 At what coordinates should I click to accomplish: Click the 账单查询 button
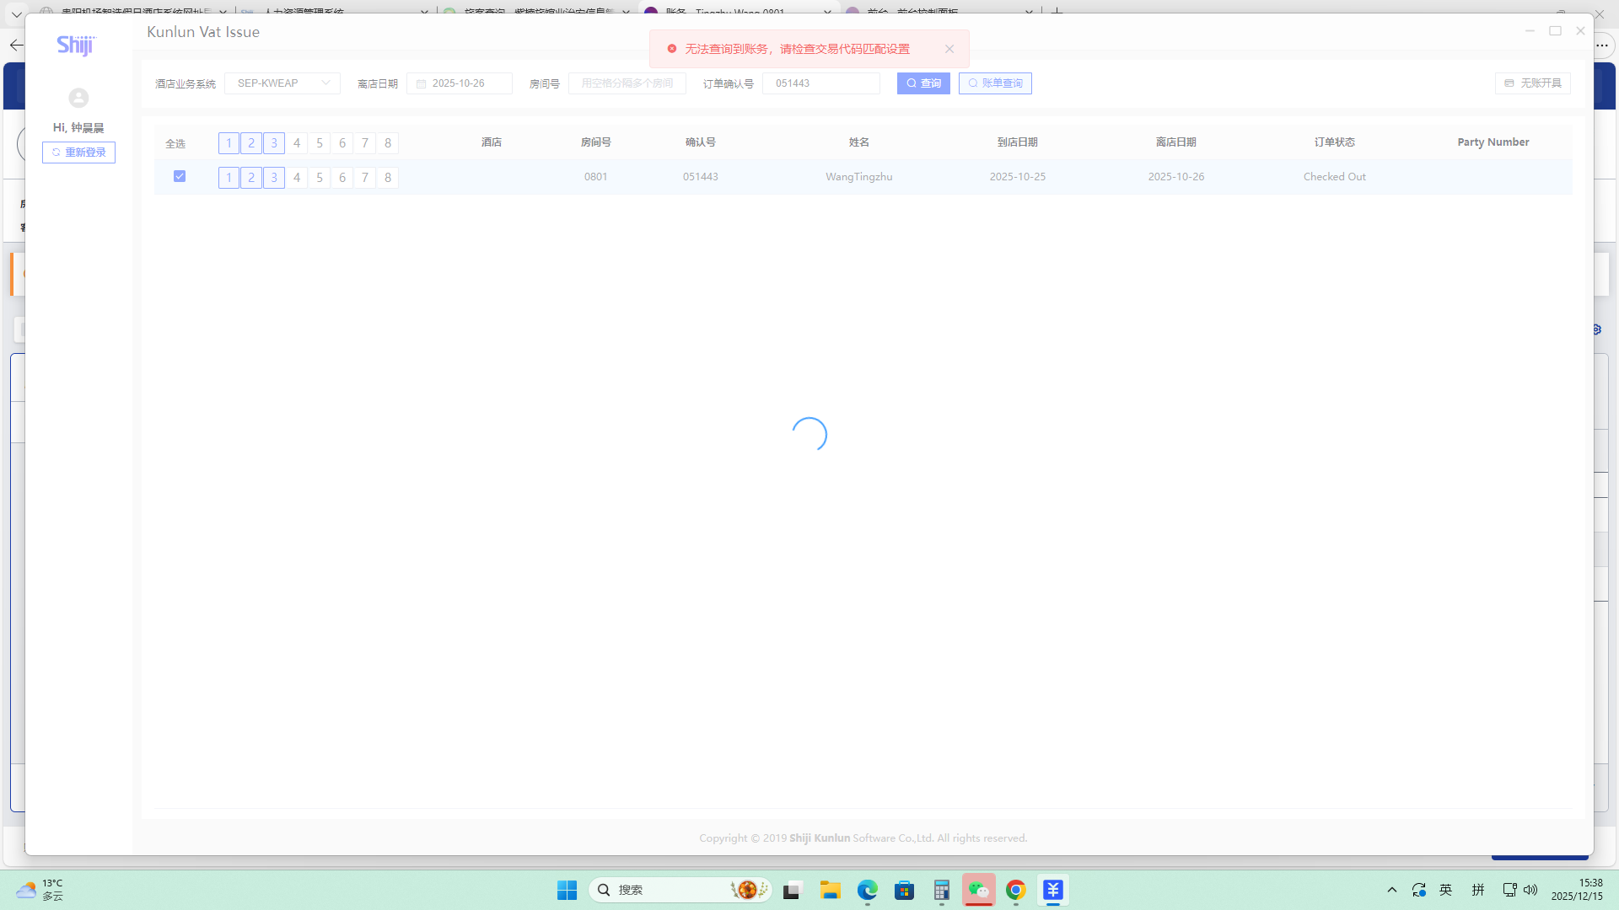pos(995,83)
